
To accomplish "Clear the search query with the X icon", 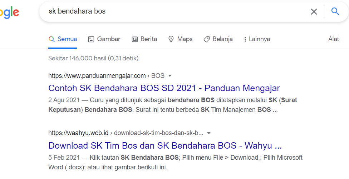I will coord(314,11).
